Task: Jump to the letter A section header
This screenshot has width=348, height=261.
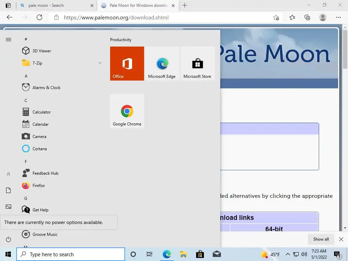Action: [x=26, y=76]
